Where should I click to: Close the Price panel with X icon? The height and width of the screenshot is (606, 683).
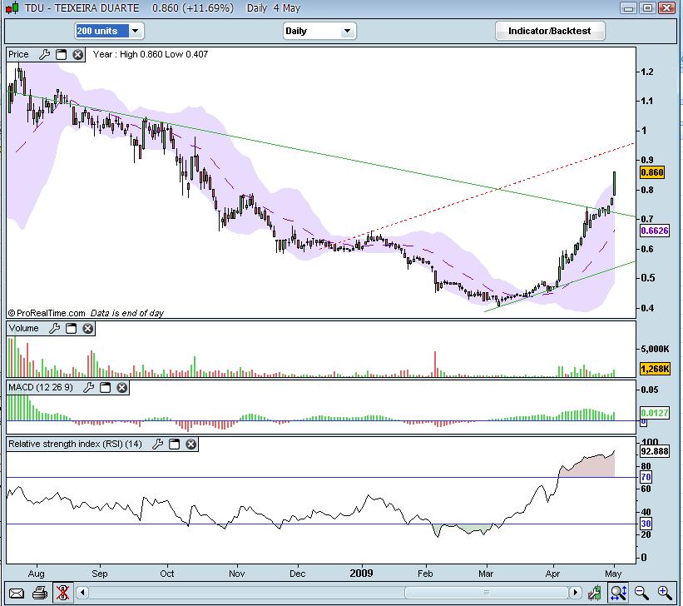pos(77,54)
